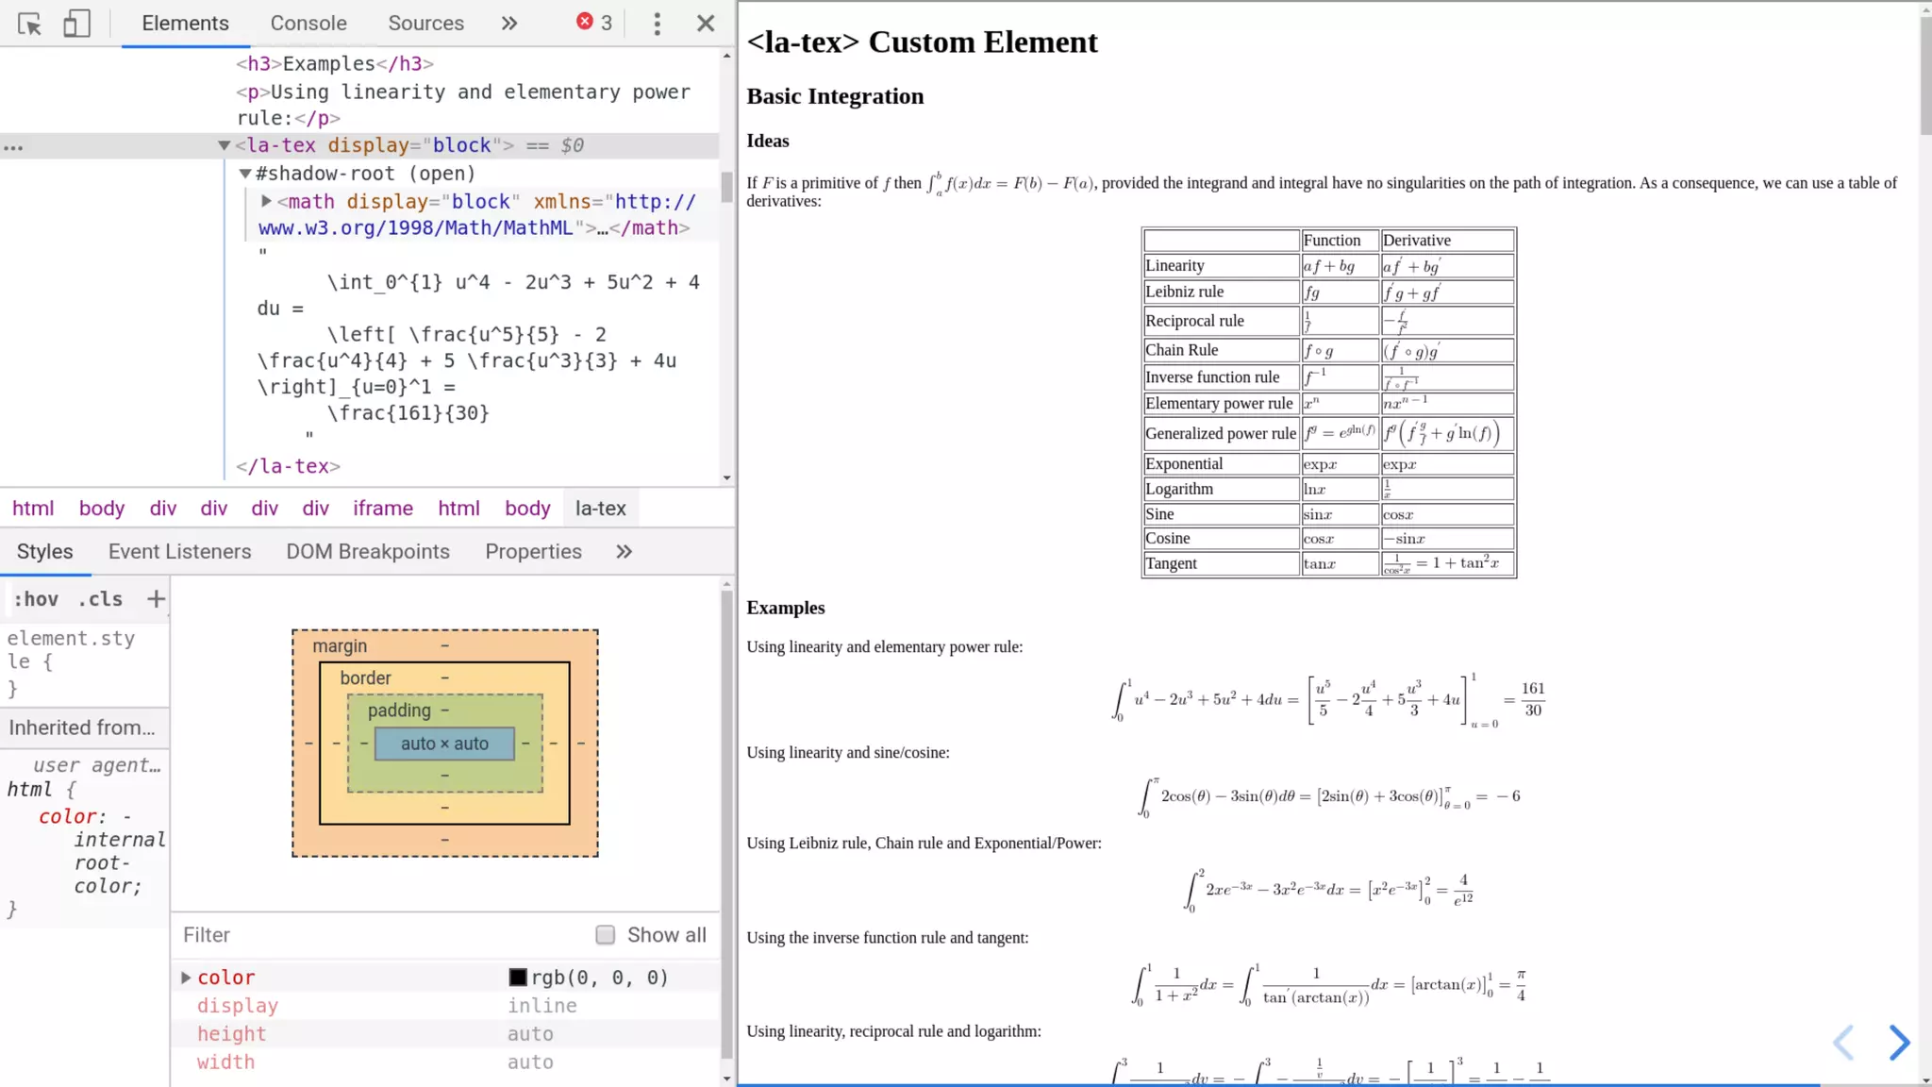Click the 'Examples' heading on the page
The width and height of the screenshot is (1932, 1087).
coord(786,608)
